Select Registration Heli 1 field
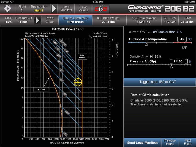The height and width of the screenshot is (147, 196). [x=39, y=9]
